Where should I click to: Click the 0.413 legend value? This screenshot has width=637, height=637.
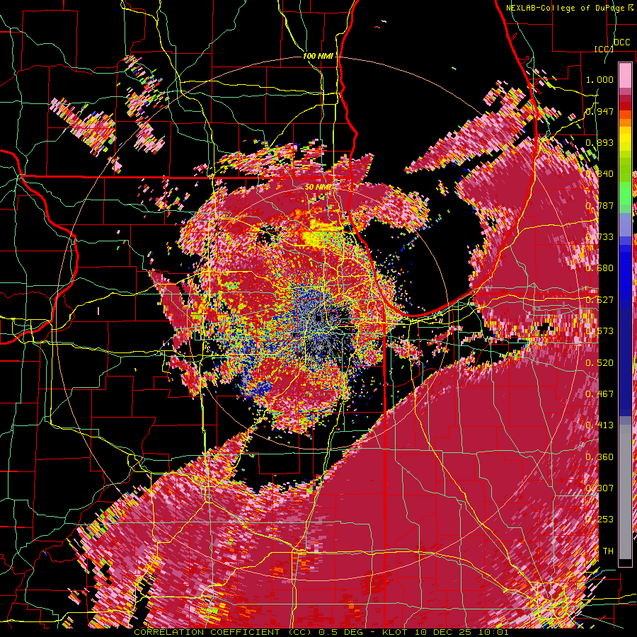(x=599, y=425)
